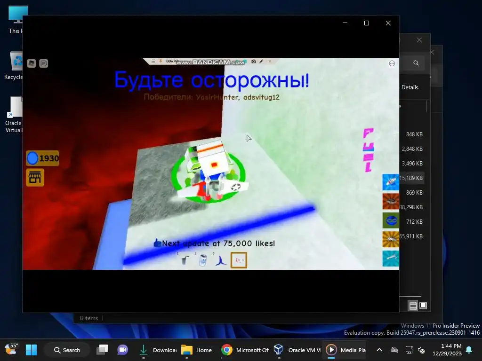This screenshot has width=482, height=361.
Task: Close the Media Player window
Action: 388,23
